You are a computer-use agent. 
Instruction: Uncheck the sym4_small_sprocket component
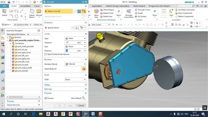click(x=13, y=46)
